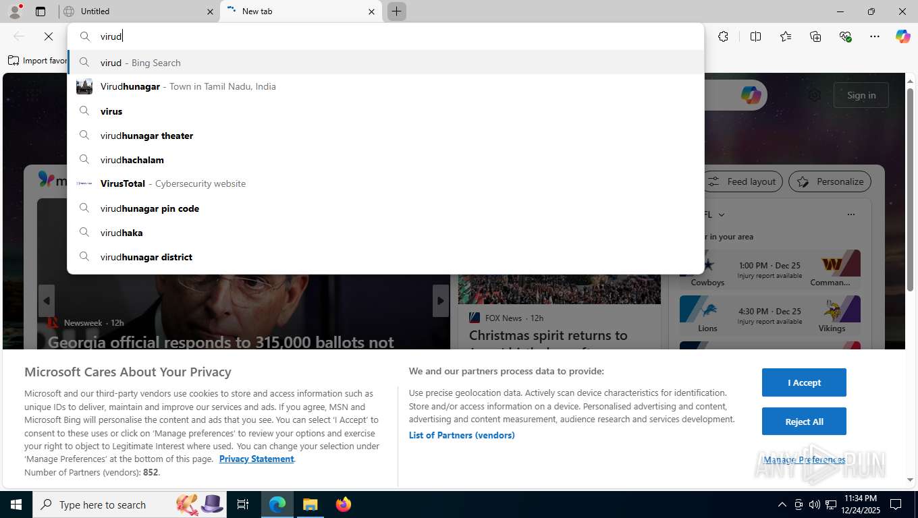The height and width of the screenshot is (518, 918).
Task: Show hidden tray icons chevron
Action: tap(782, 505)
